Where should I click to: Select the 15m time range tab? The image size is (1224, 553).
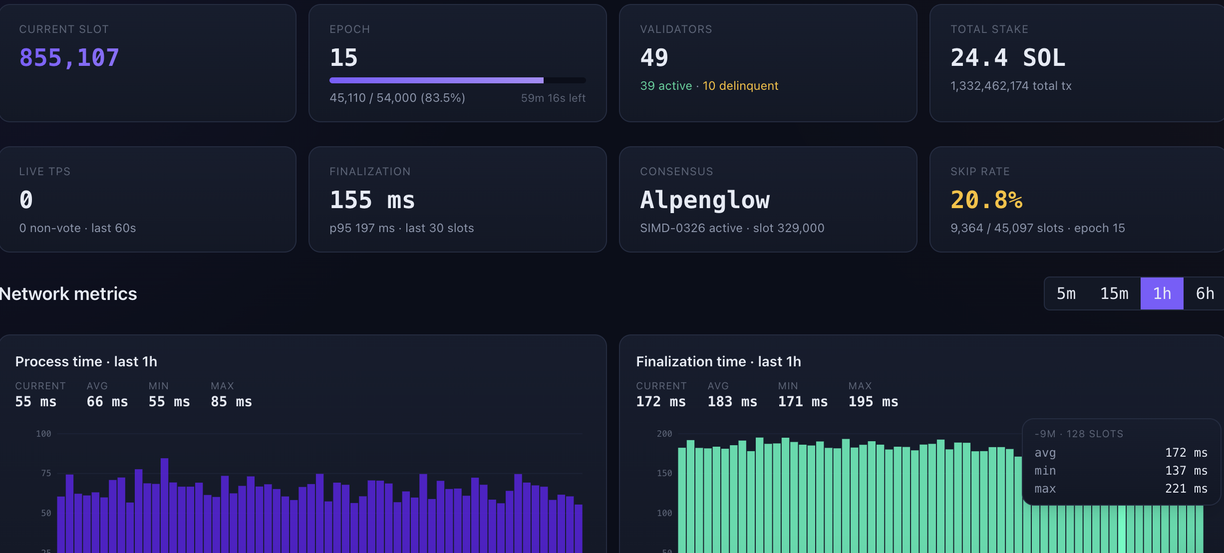(1114, 293)
